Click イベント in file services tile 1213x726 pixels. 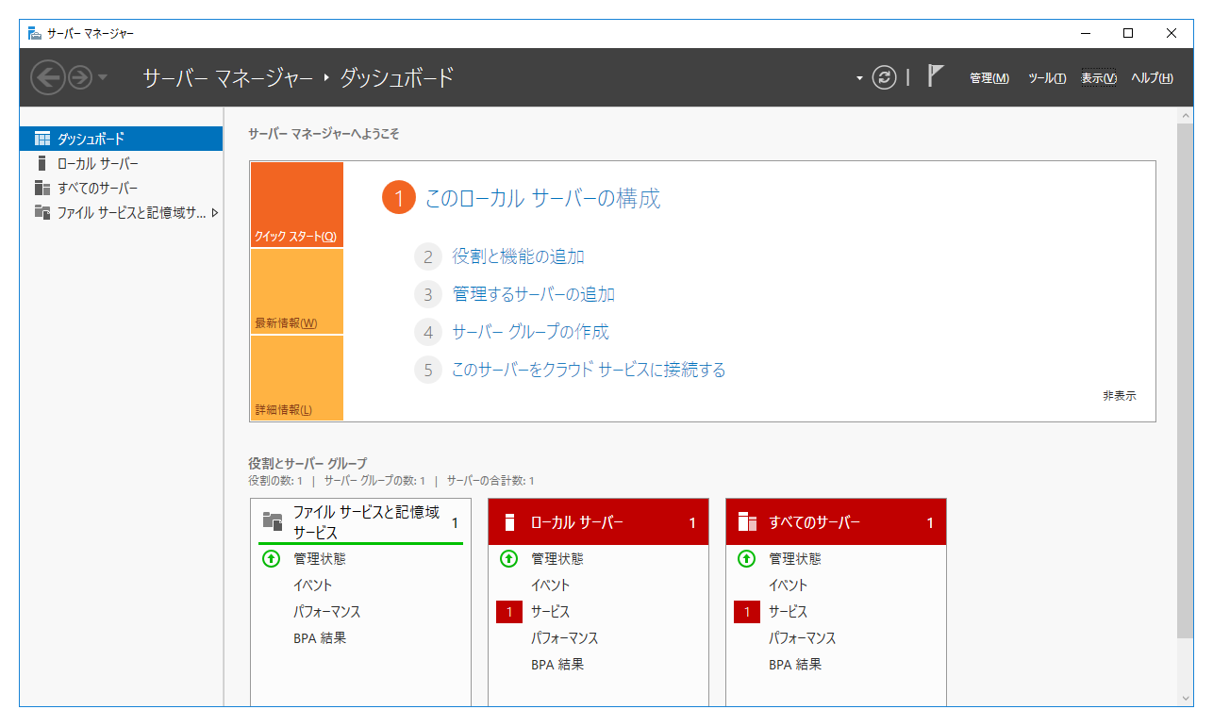(x=313, y=586)
